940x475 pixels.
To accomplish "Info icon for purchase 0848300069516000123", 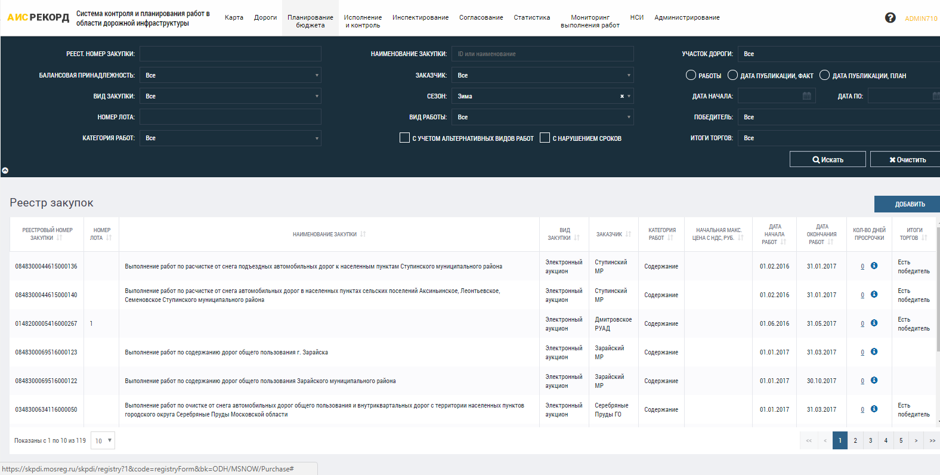I will click(874, 351).
